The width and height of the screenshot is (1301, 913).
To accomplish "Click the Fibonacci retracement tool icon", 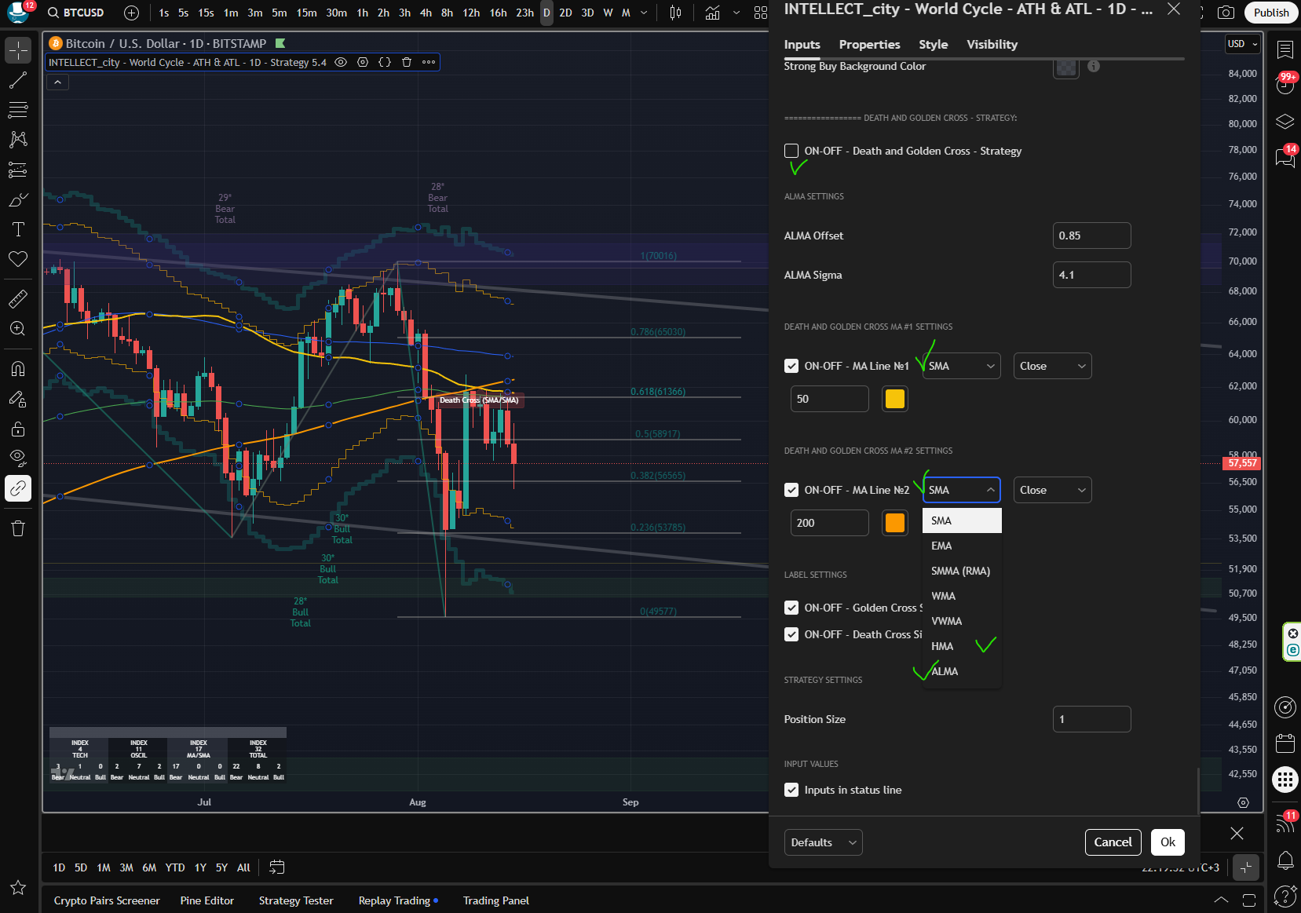I will click(18, 109).
